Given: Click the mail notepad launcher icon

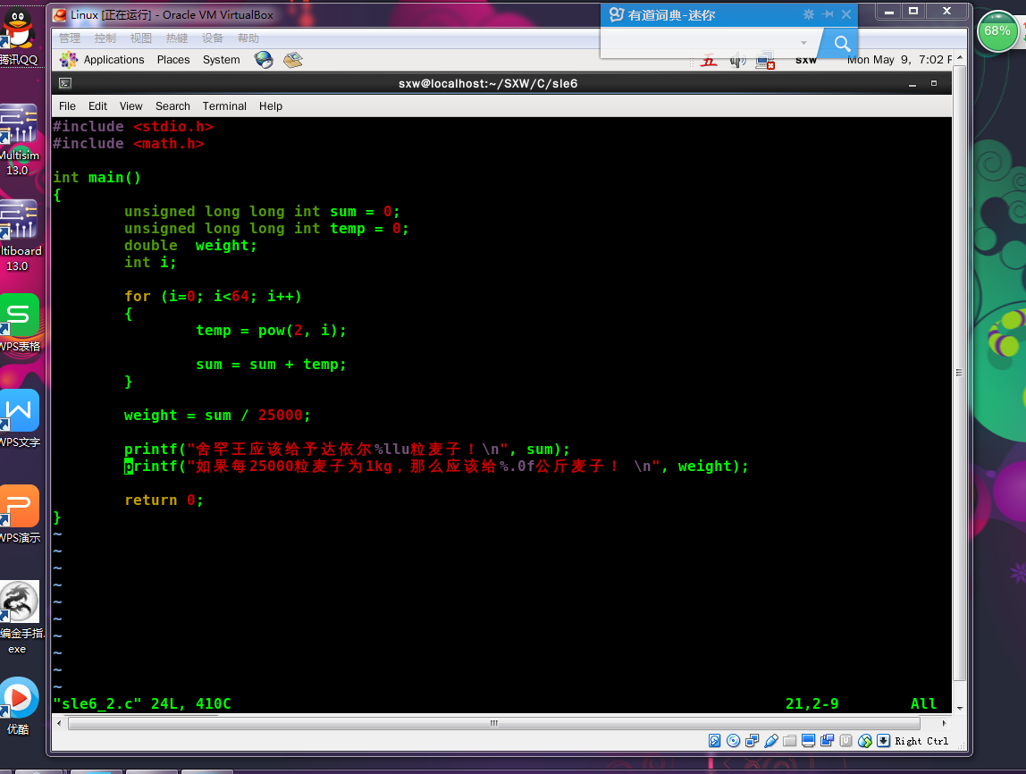Looking at the screenshot, I should pyautogui.click(x=292, y=60).
